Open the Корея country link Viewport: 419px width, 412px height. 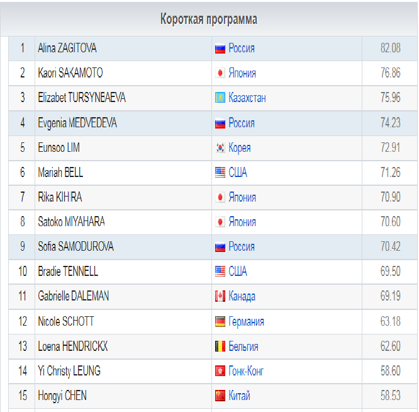click(x=240, y=148)
